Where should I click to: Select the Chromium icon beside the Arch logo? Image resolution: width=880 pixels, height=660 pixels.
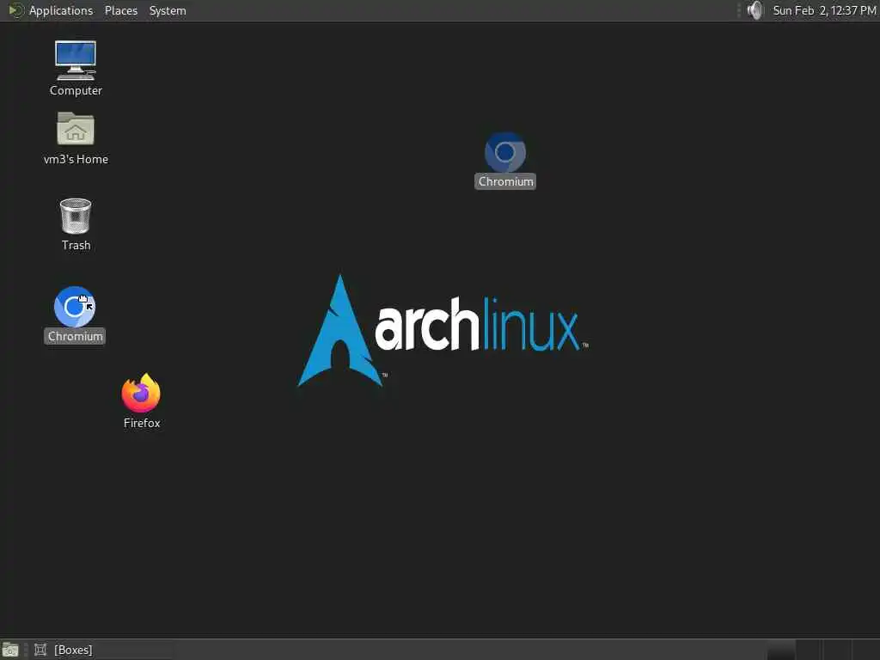[x=505, y=152]
